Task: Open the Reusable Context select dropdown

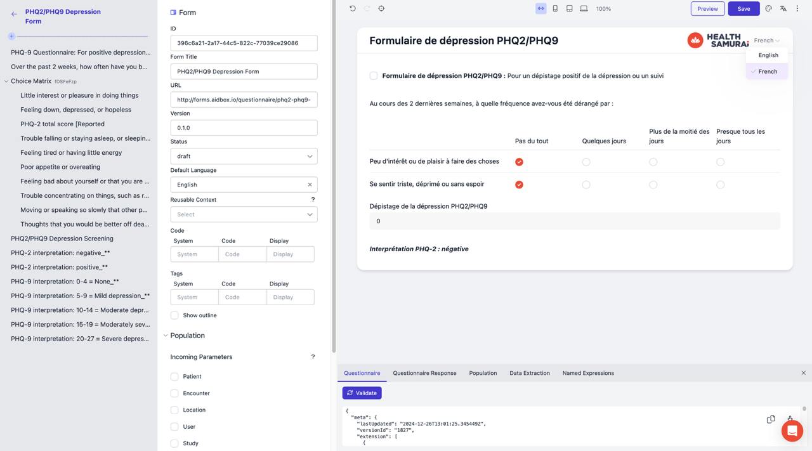Action: click(243, 214)
